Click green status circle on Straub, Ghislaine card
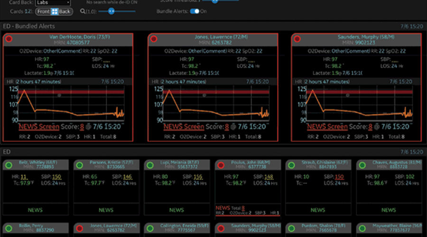427x237 pixels. pos(291,165)
